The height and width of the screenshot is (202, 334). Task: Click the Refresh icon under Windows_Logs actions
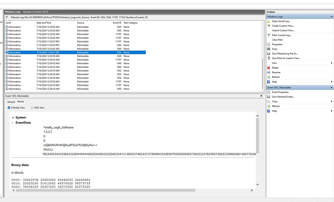click(269, 77)
